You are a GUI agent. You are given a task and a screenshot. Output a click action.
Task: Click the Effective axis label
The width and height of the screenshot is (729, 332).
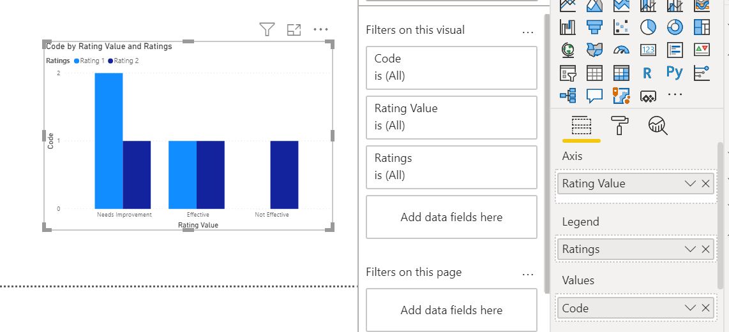pyautogui.click(x=198, y=215)
